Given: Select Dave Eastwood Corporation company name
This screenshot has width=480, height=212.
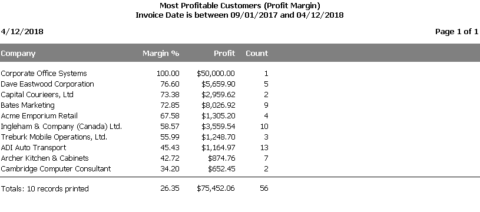Looking at the screenshot, I should click(47, 84).
